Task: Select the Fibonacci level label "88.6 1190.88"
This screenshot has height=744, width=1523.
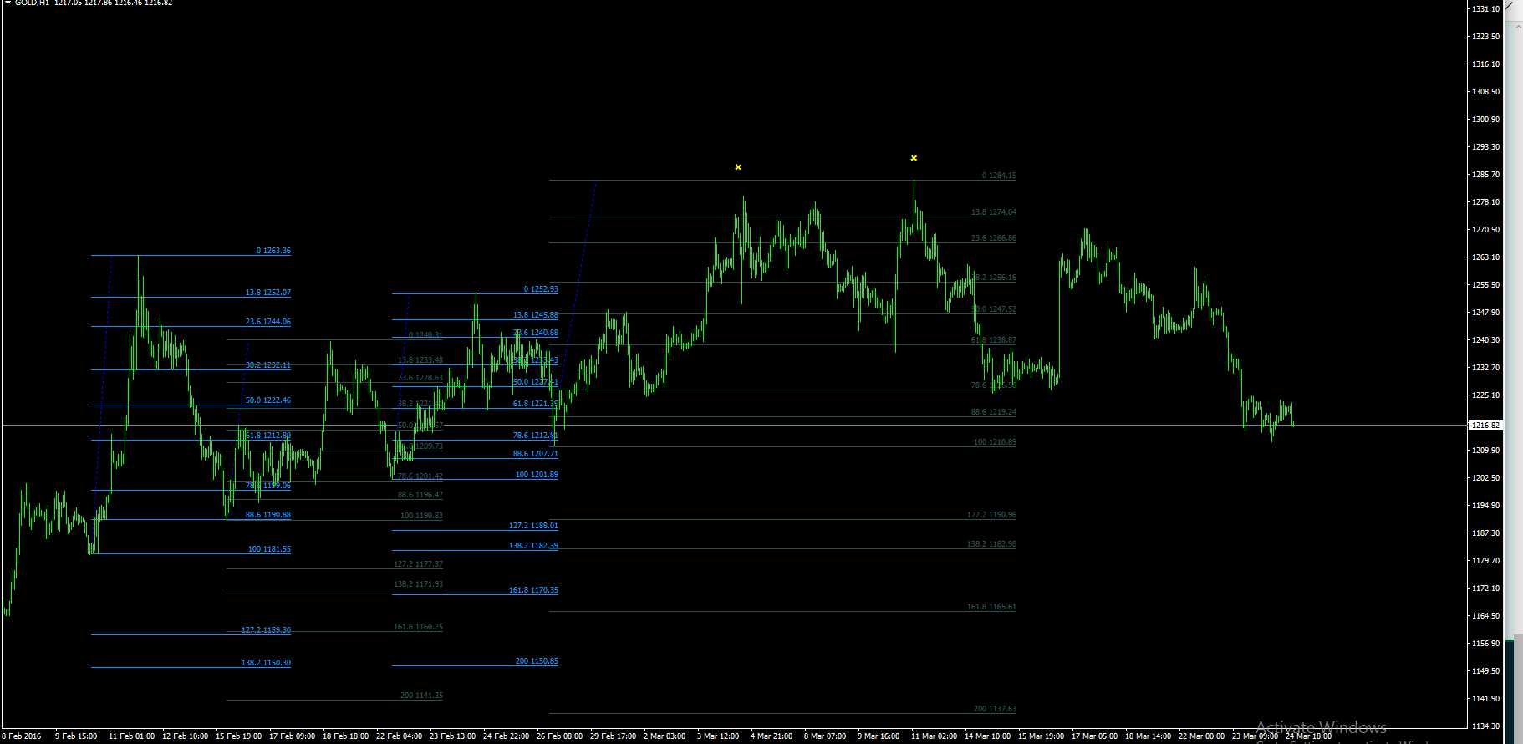Action: [x=268, y=515]
